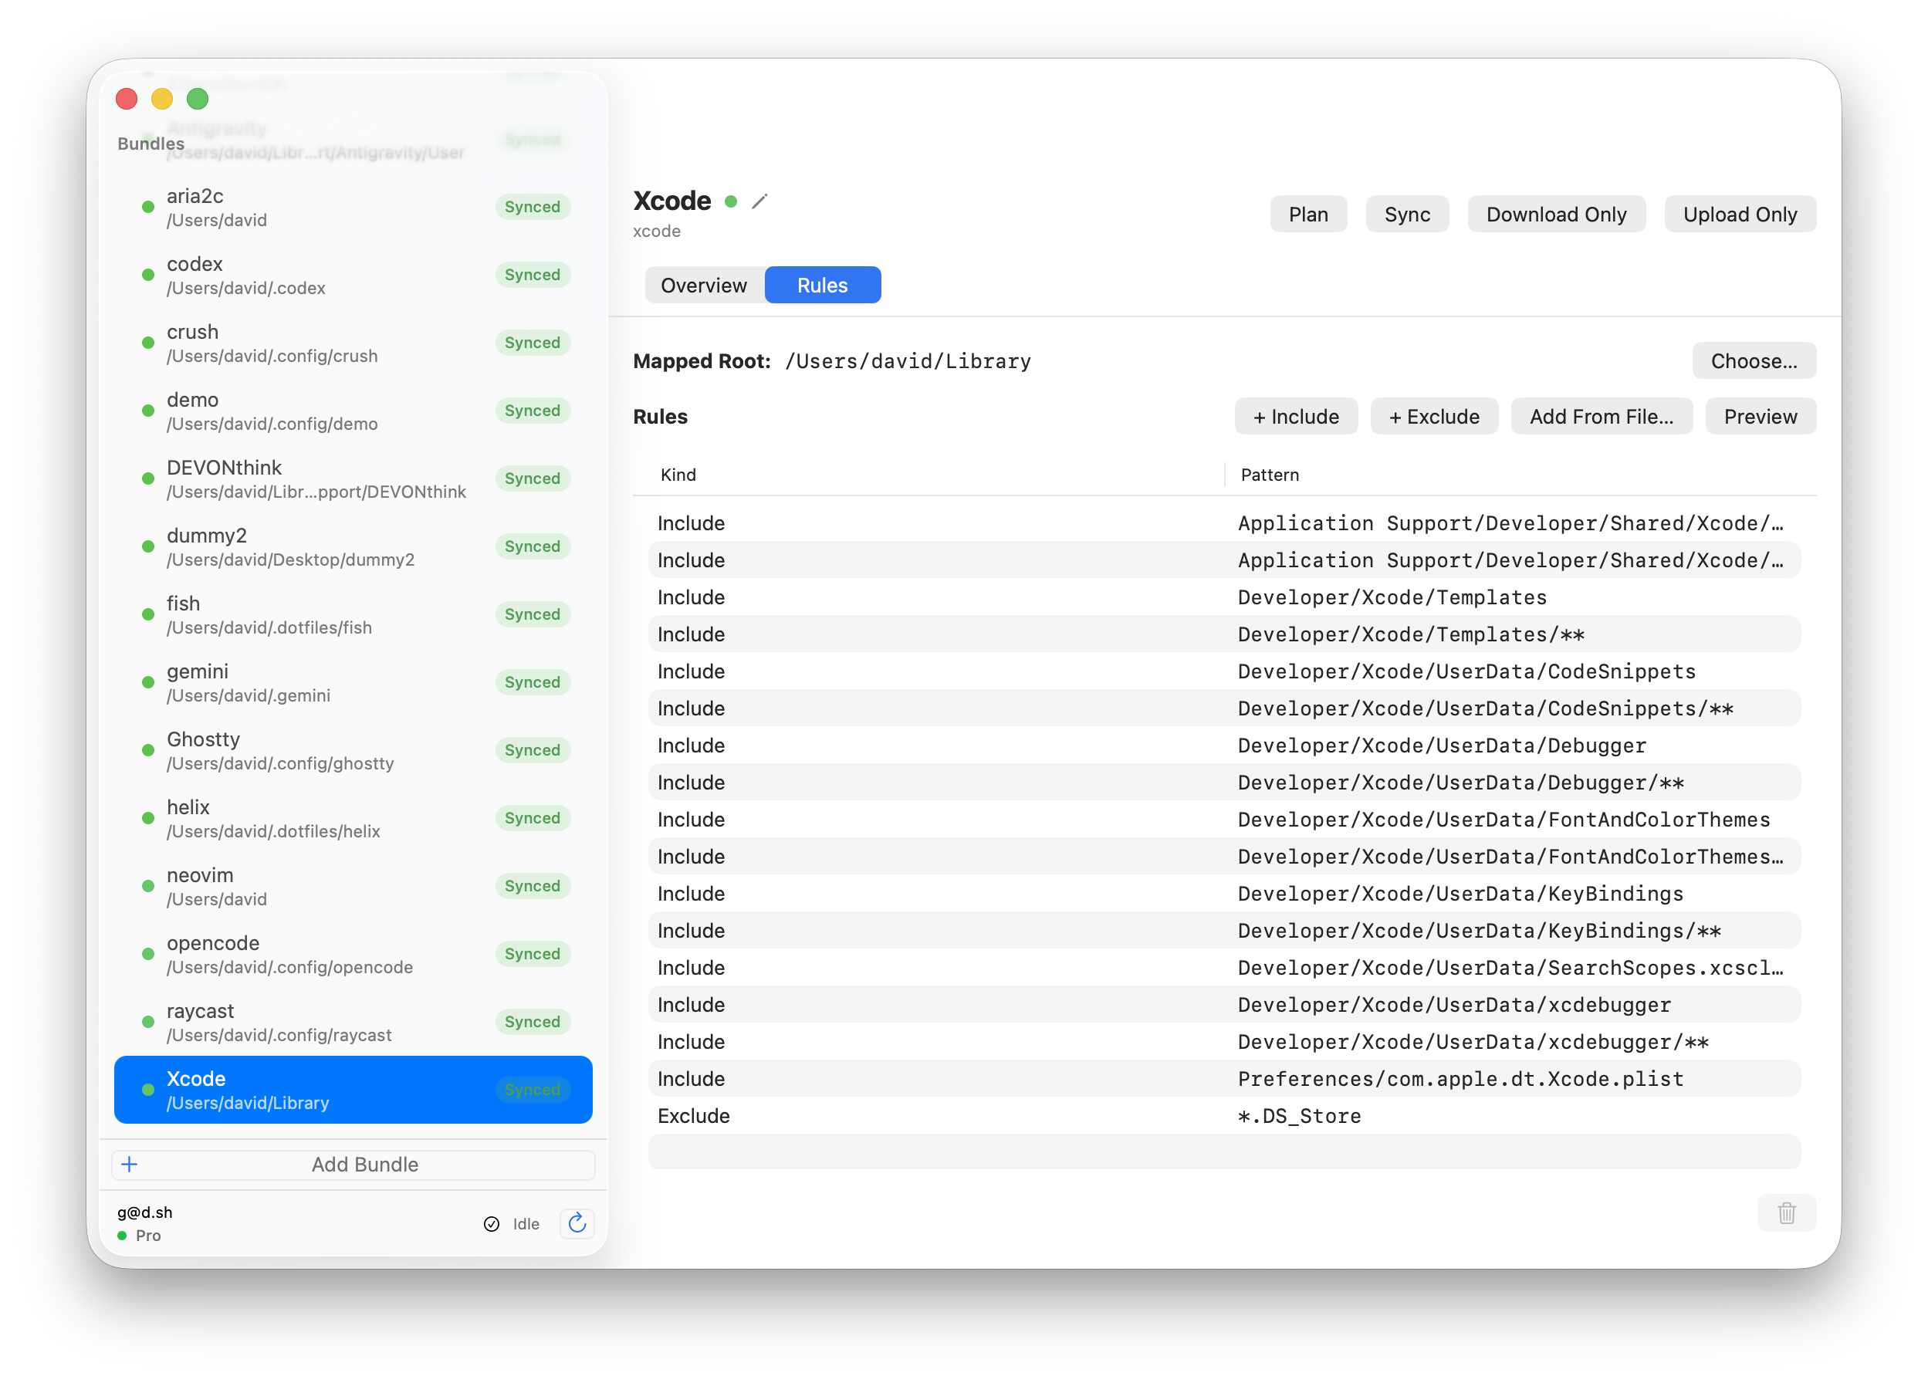Preview the sync rules
Image resolution: width=1928 pixels, height=1383 pixels.
click(x=1761, y=417)
